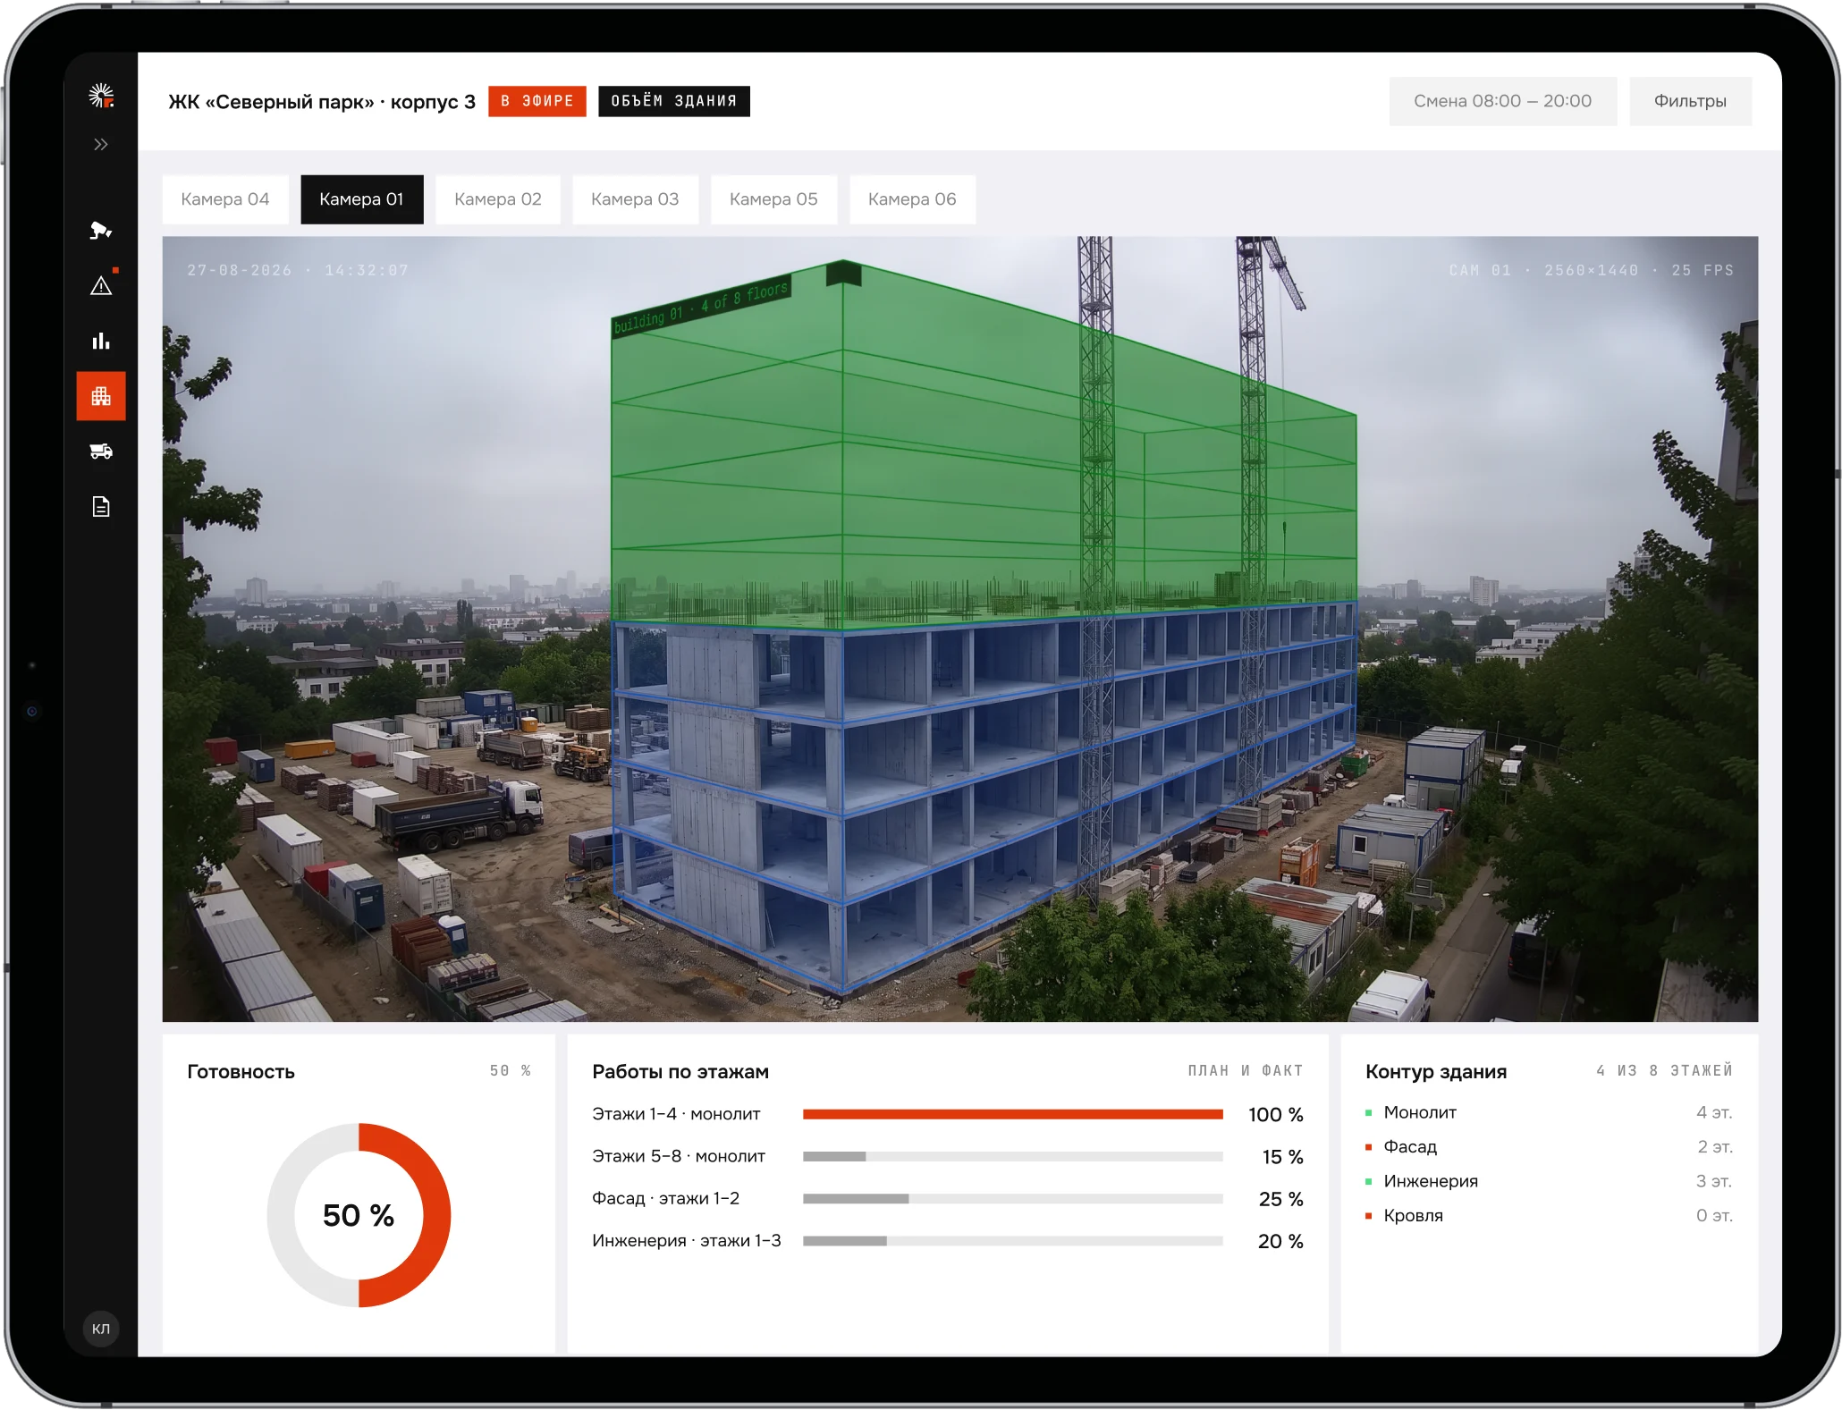The width and height of the screenshot is (1842, 1410).
Task: Switch to the Камера 03 tab
Action: coord(635,199)
